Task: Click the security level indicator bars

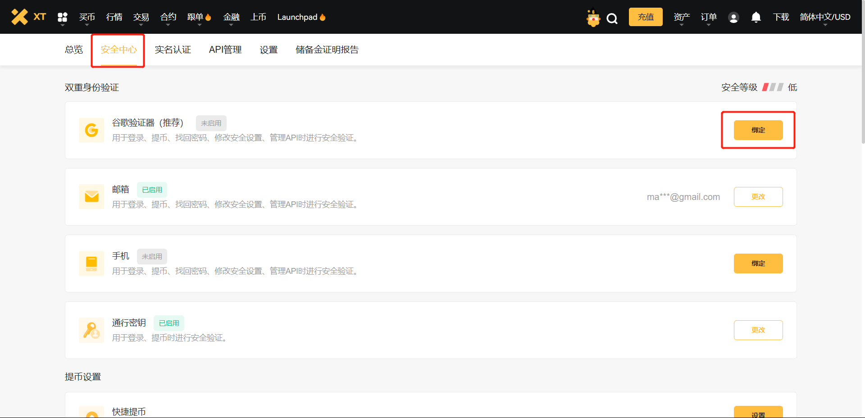Action: coord(773,87)
